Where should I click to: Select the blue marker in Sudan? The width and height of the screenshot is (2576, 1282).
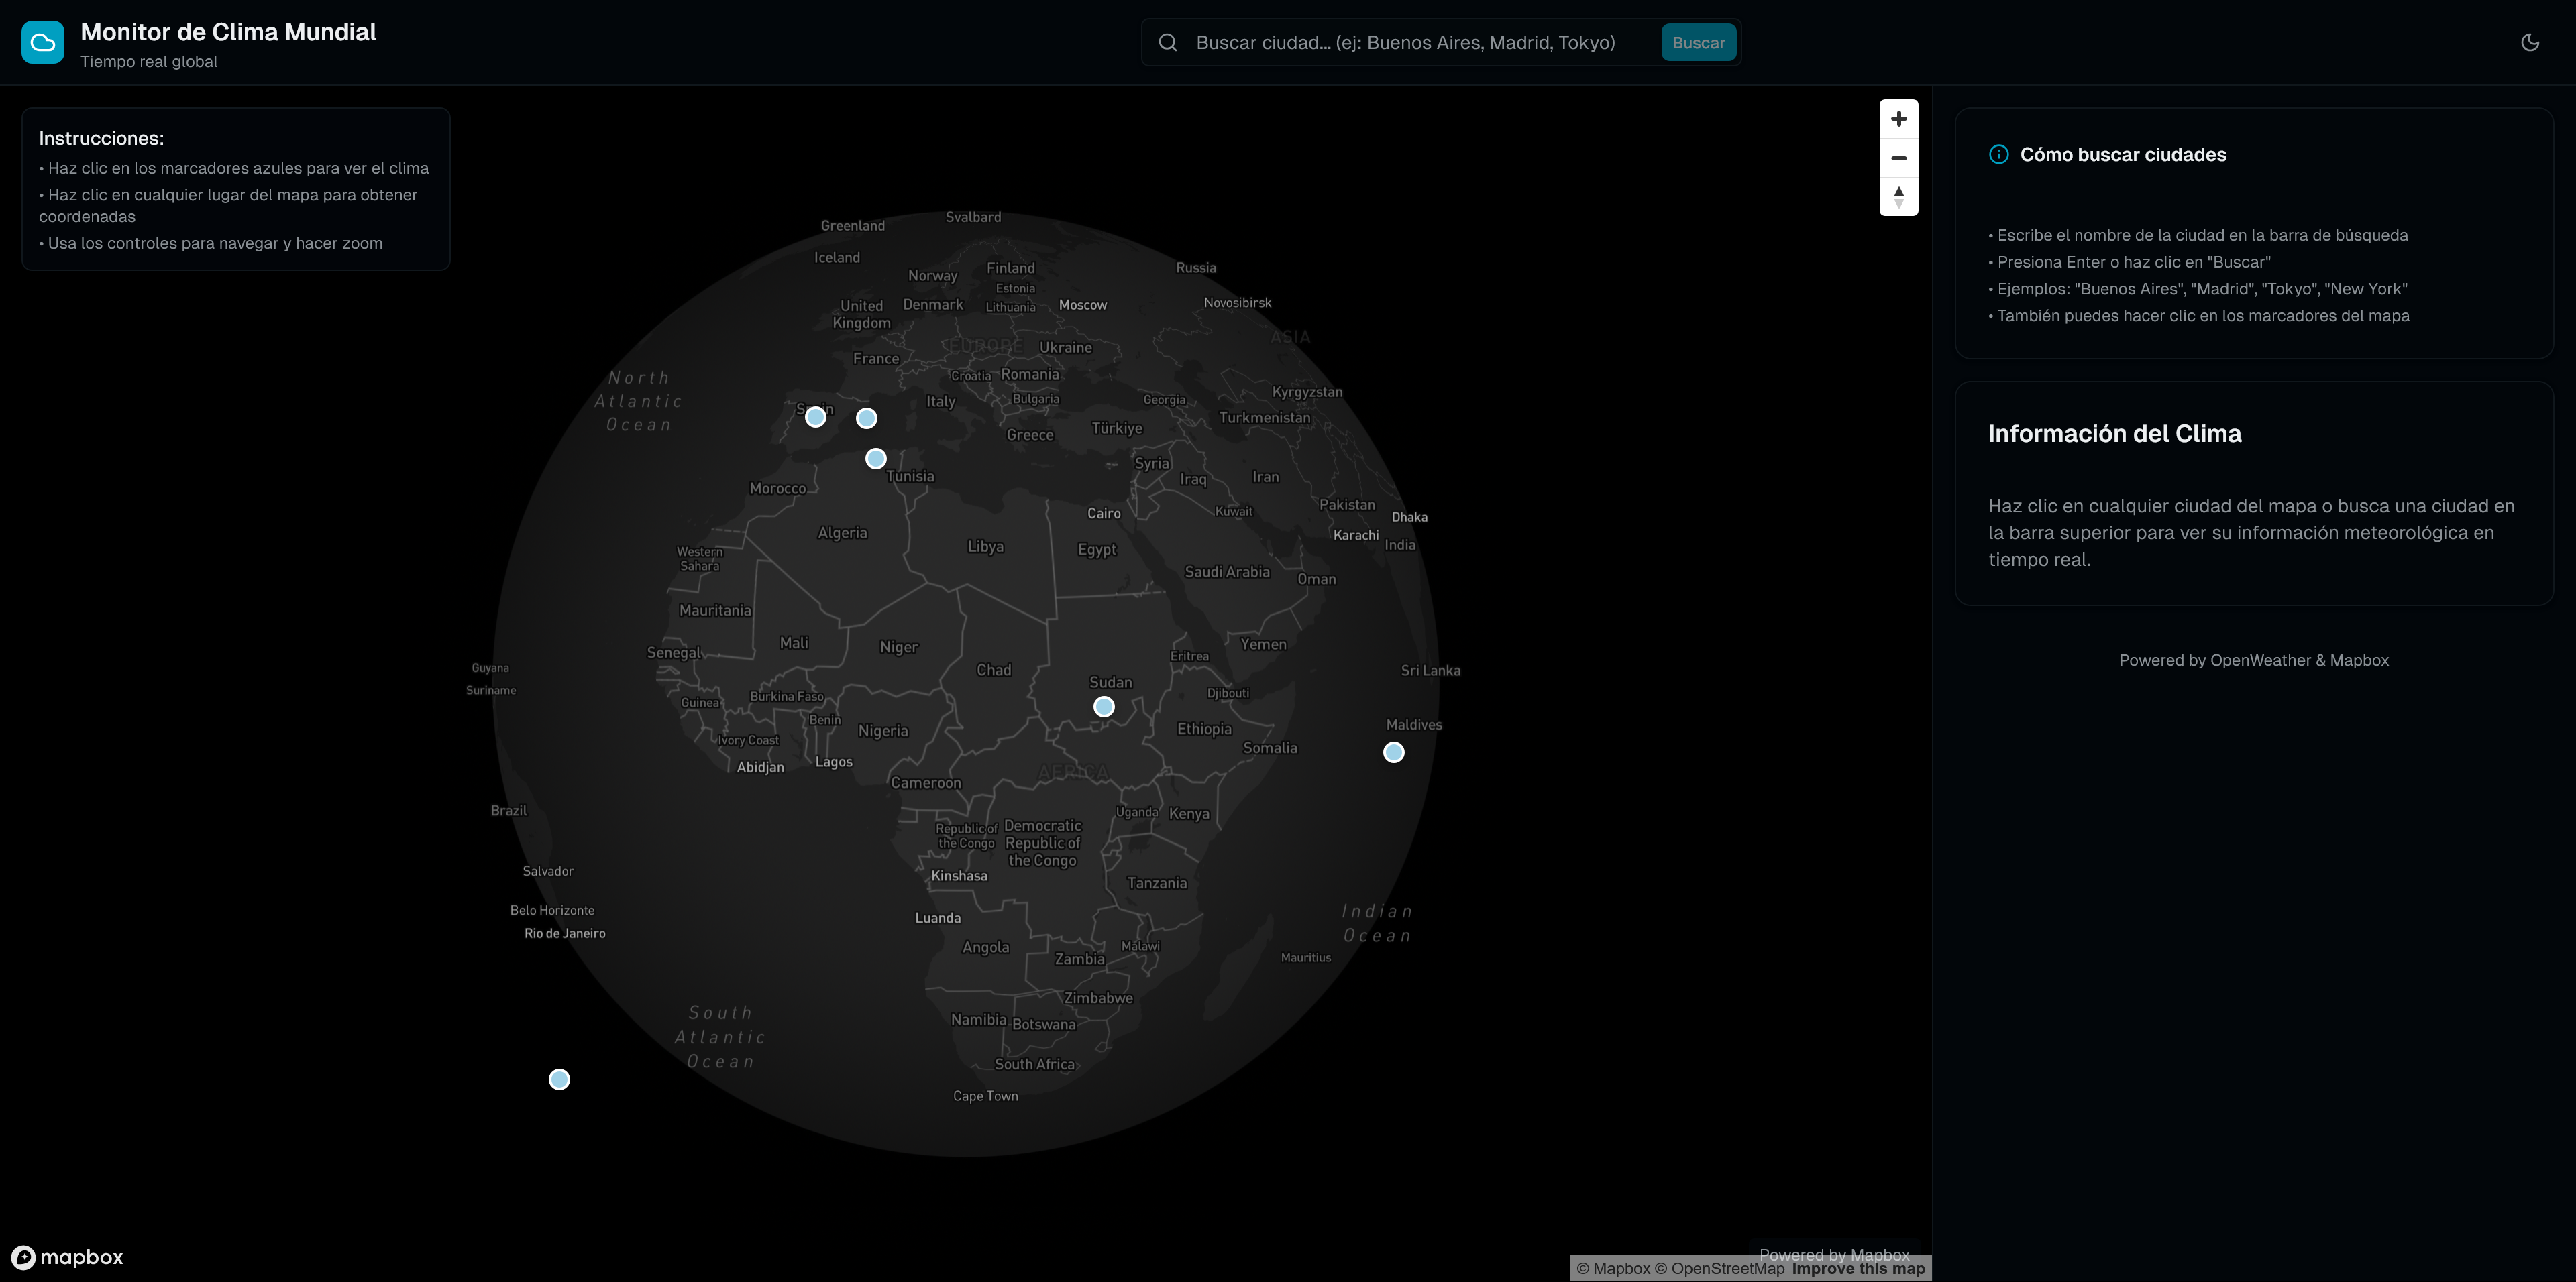(1103, 707)
